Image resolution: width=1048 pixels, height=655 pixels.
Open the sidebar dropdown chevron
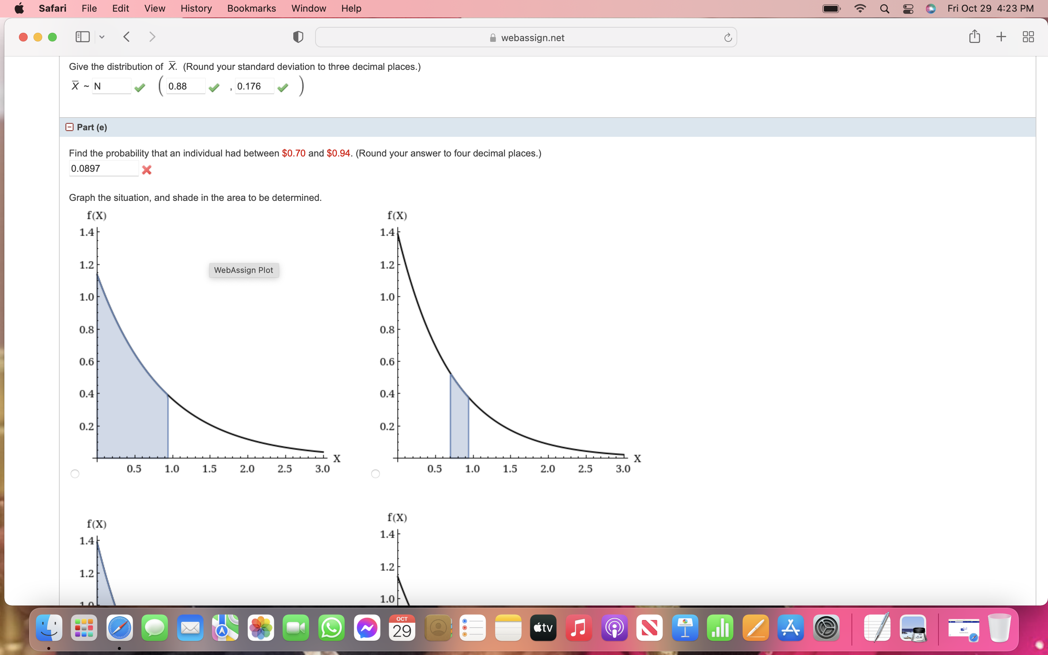click(102, 37)
